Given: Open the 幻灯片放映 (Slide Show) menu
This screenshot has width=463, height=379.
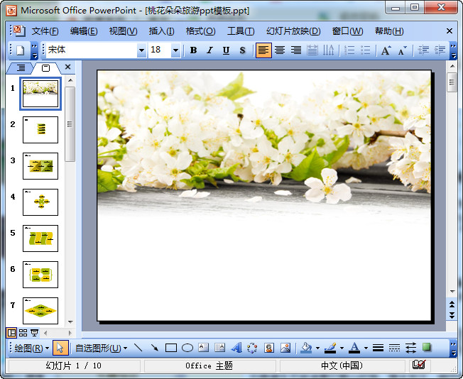Looking at the screenshot, I should [x=293, y=31].
